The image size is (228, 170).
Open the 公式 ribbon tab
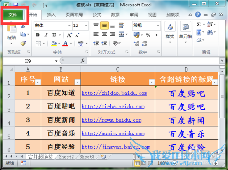click(x=97, y=15)
